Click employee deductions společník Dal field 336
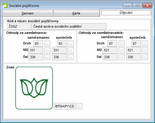The width and height of the screenshot is (155, 123). (59, 57)
